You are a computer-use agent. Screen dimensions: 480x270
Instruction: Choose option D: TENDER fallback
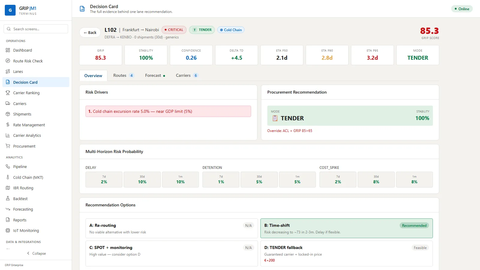346,253
